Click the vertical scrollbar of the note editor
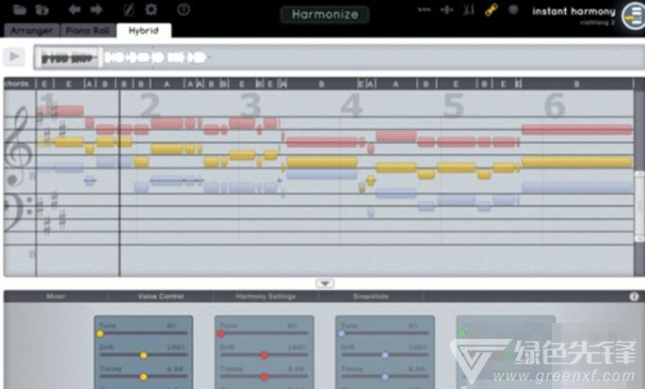This screenshot has width=645, height=389. [x=639, y=207]
